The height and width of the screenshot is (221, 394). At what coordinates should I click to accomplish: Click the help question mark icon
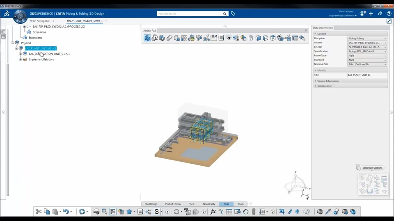pos(389,14)
